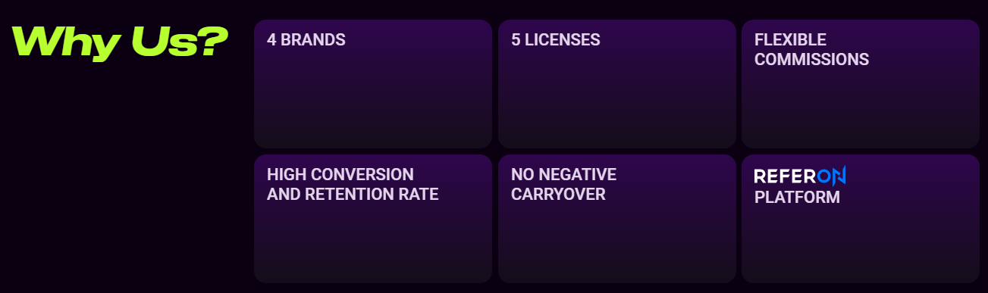Click the ReferOn logo
Viewport: 988px width, 293px height.
[800, 176]
